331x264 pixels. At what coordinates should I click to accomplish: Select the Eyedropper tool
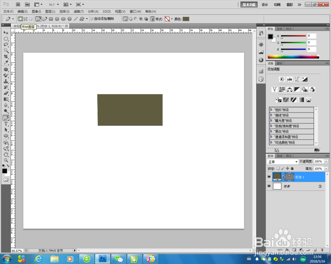6,62
